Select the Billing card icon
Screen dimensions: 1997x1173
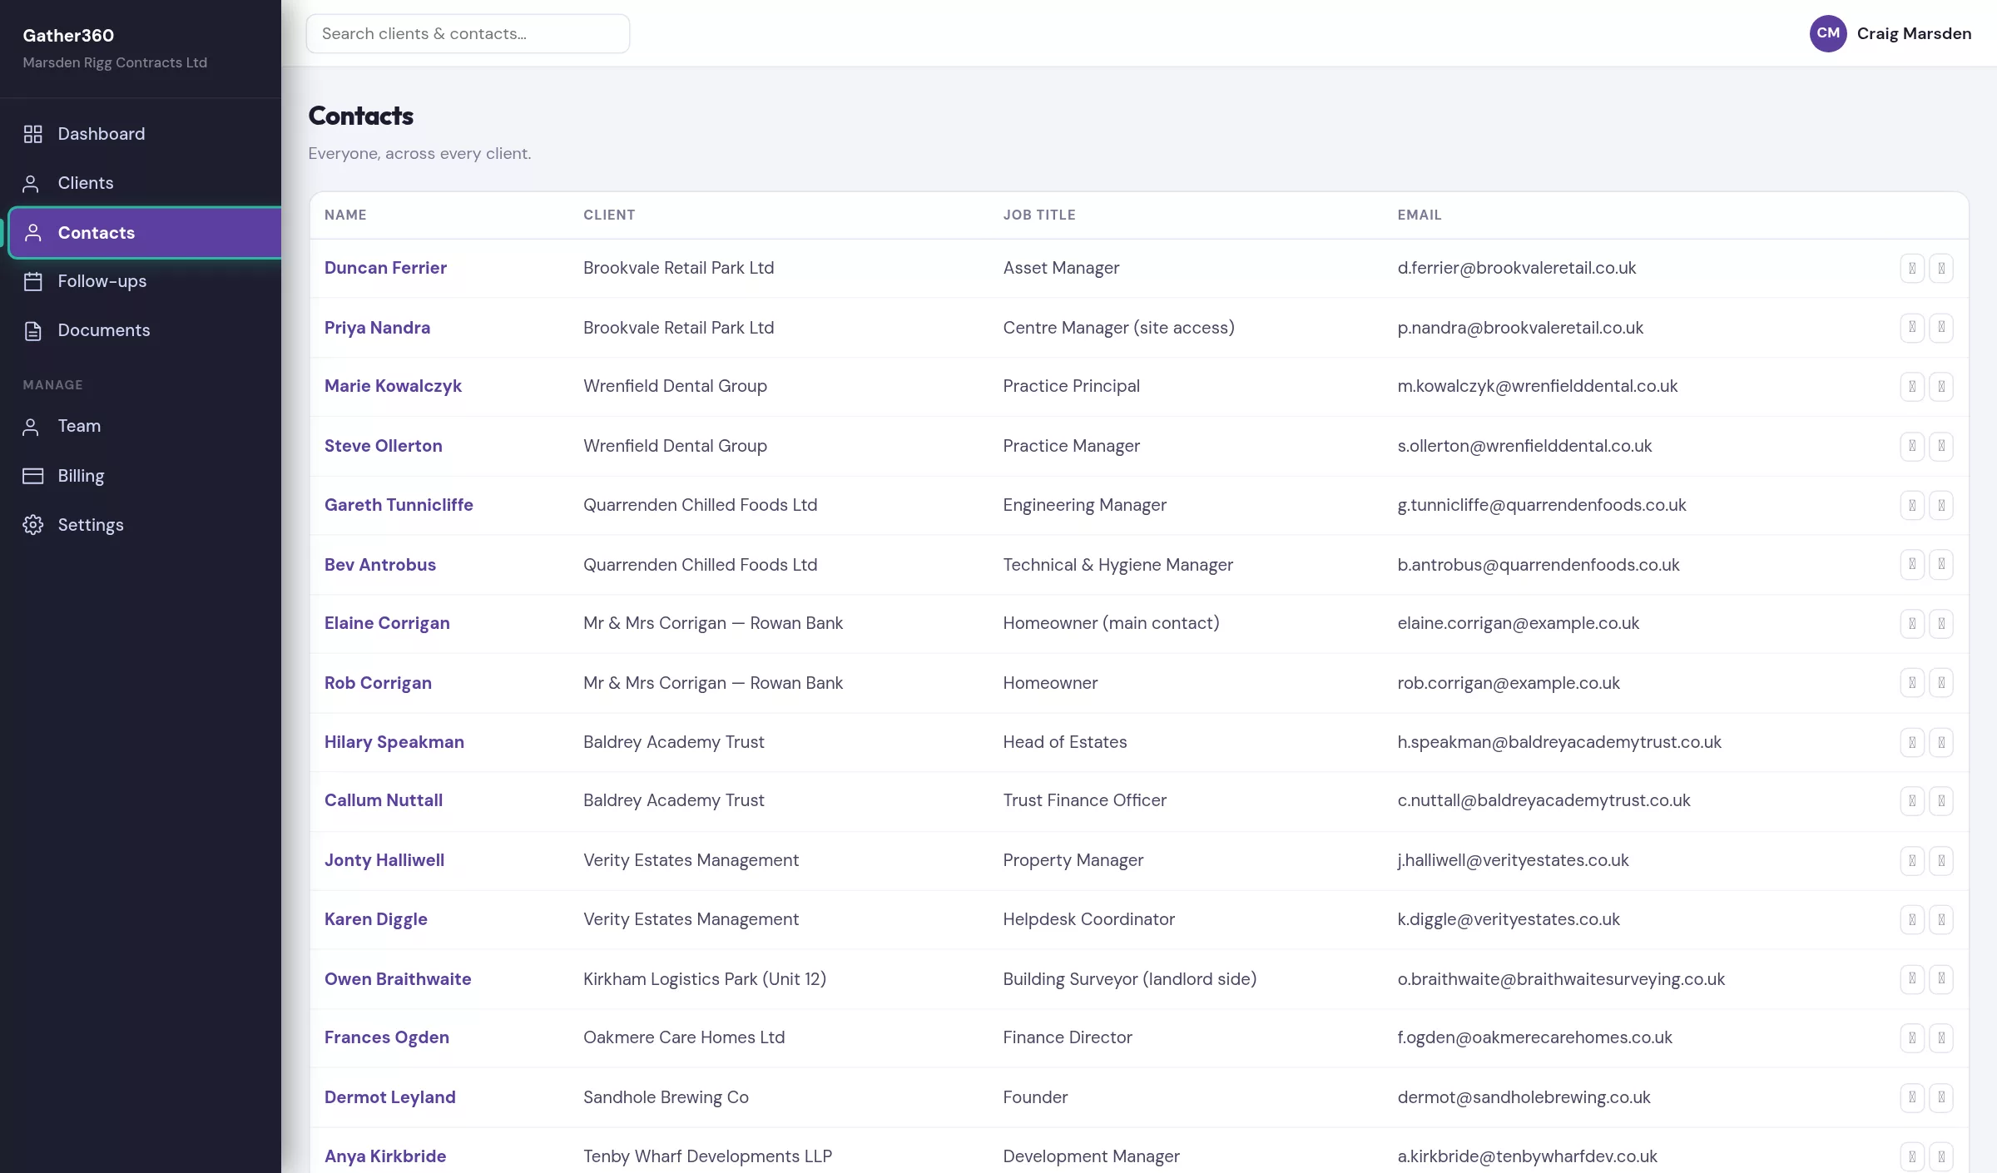coord(32,476)
